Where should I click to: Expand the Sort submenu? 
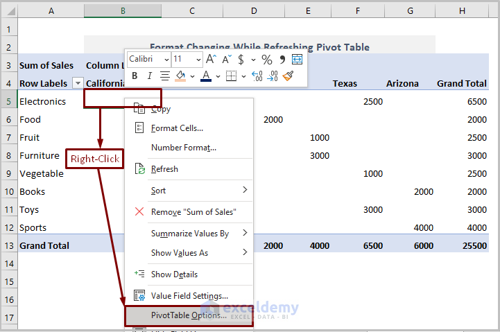189,190
